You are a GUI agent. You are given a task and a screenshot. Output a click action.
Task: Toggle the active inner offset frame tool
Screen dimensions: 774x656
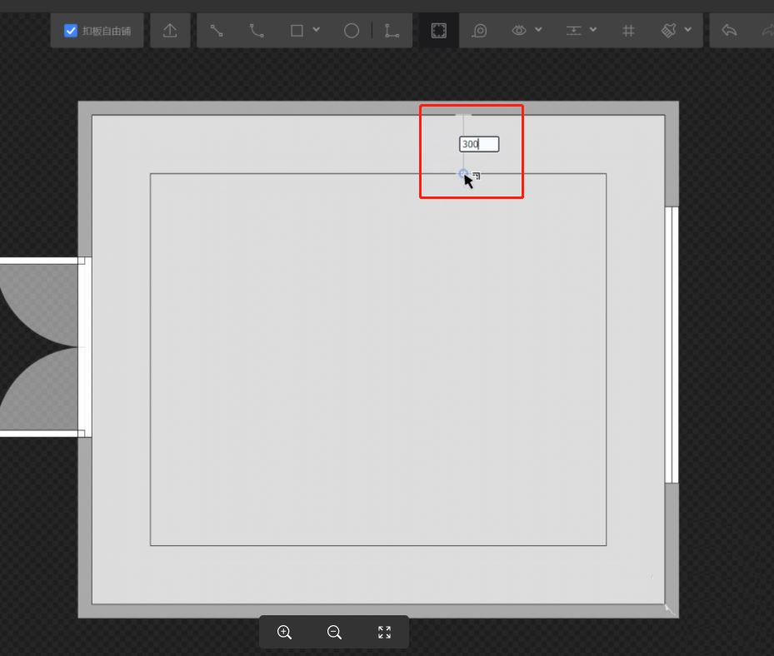point(438,31)
